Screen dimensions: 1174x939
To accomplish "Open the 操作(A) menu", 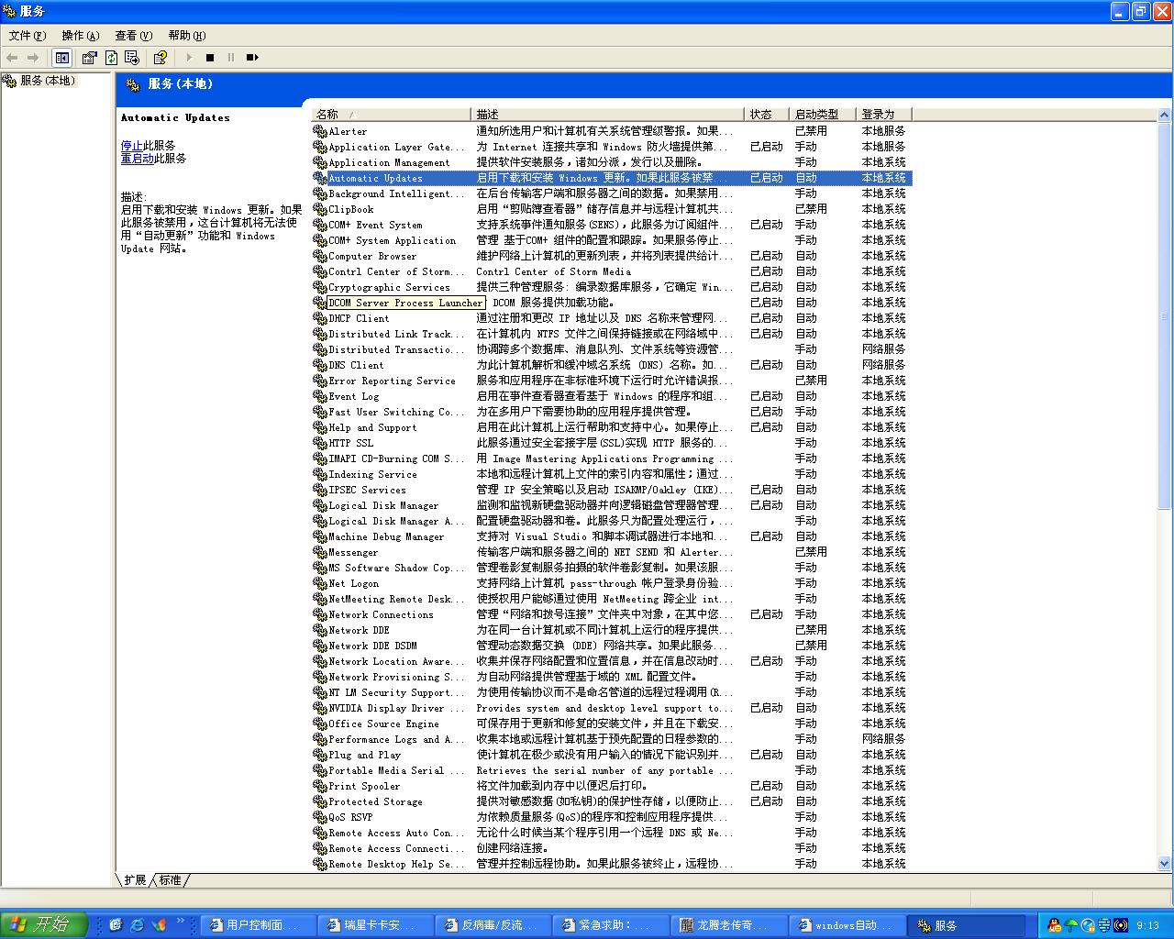I will (80, 36).
